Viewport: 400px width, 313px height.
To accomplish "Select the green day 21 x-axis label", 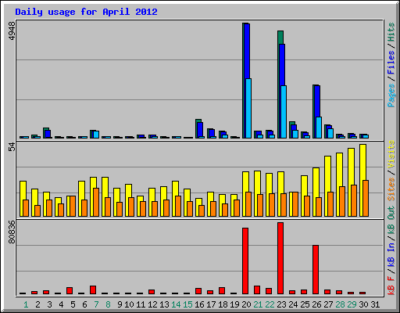I will [258, 304].
